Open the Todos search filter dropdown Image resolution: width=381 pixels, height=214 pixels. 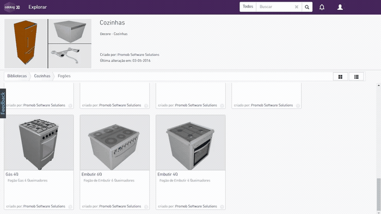click(248, 7)
